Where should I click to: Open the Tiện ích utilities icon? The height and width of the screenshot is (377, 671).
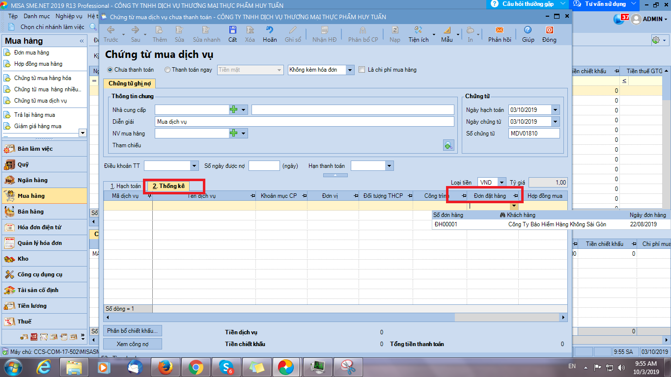pyautogui.click(x=419, y=30)
